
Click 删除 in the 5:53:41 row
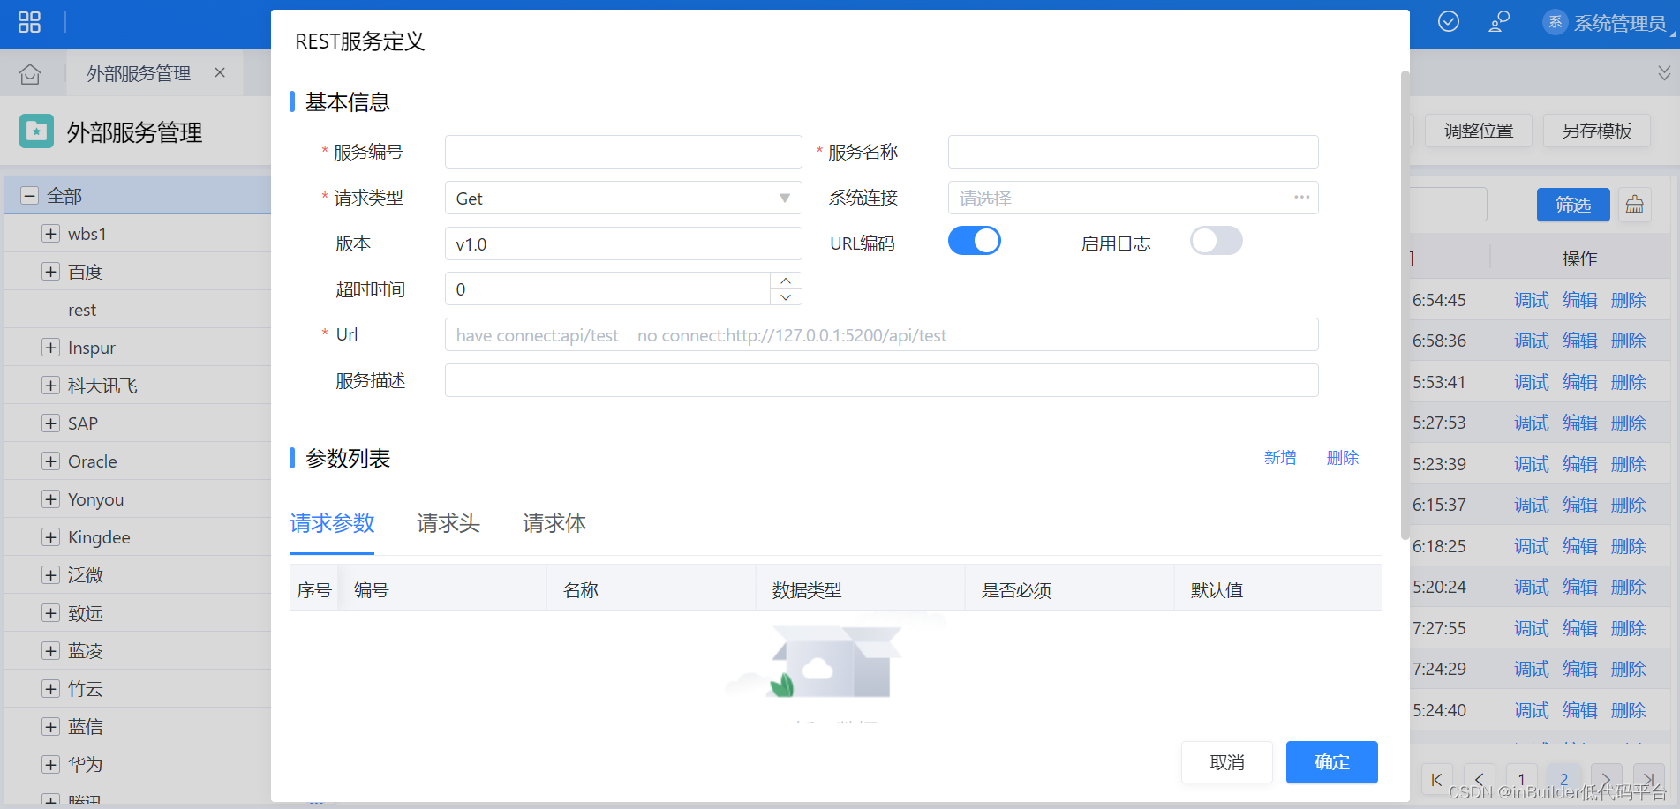click(x=1629, y=382)
